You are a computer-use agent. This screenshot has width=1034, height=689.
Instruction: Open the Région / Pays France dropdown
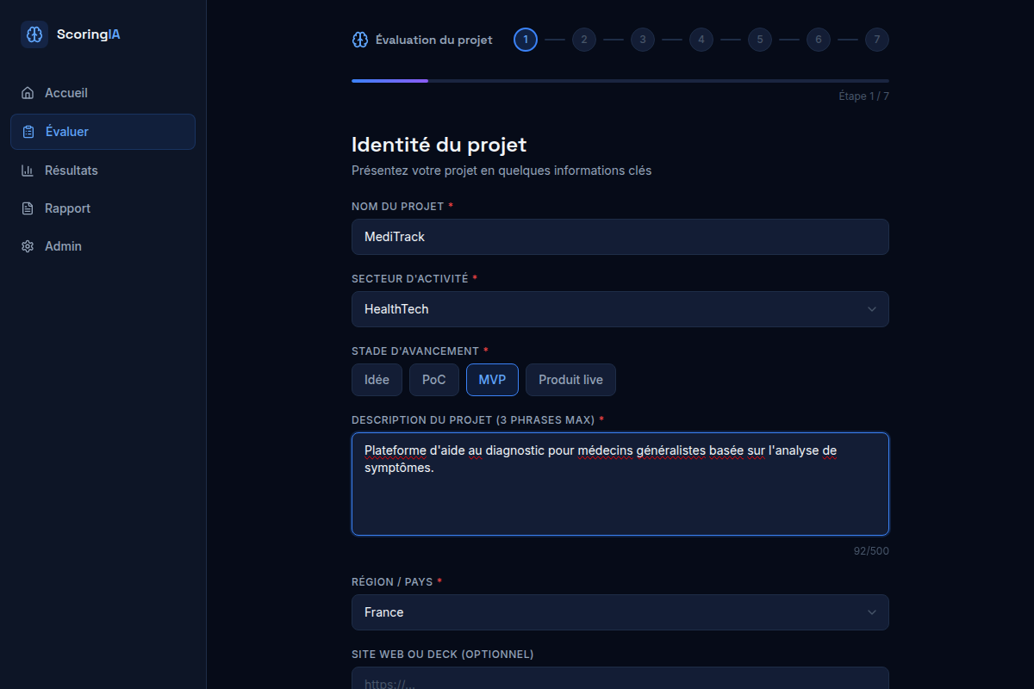(620, 612)
